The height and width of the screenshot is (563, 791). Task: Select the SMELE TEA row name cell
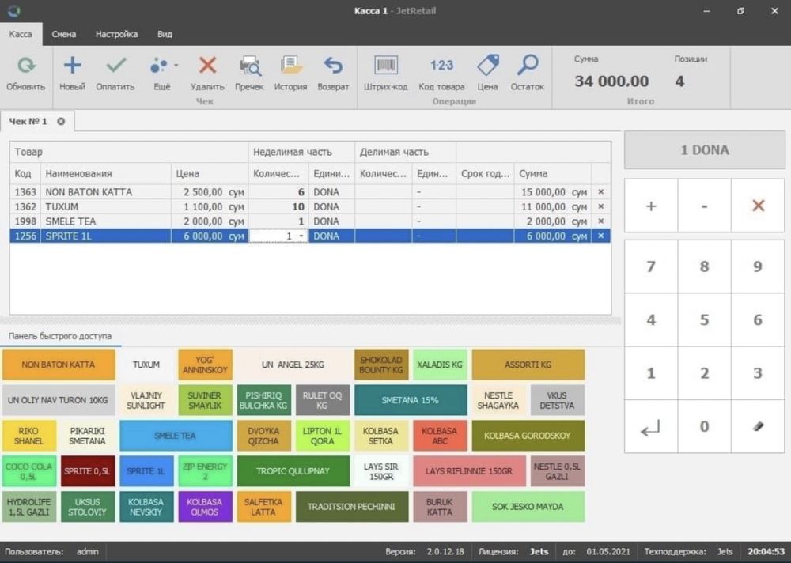click(105, 221)
